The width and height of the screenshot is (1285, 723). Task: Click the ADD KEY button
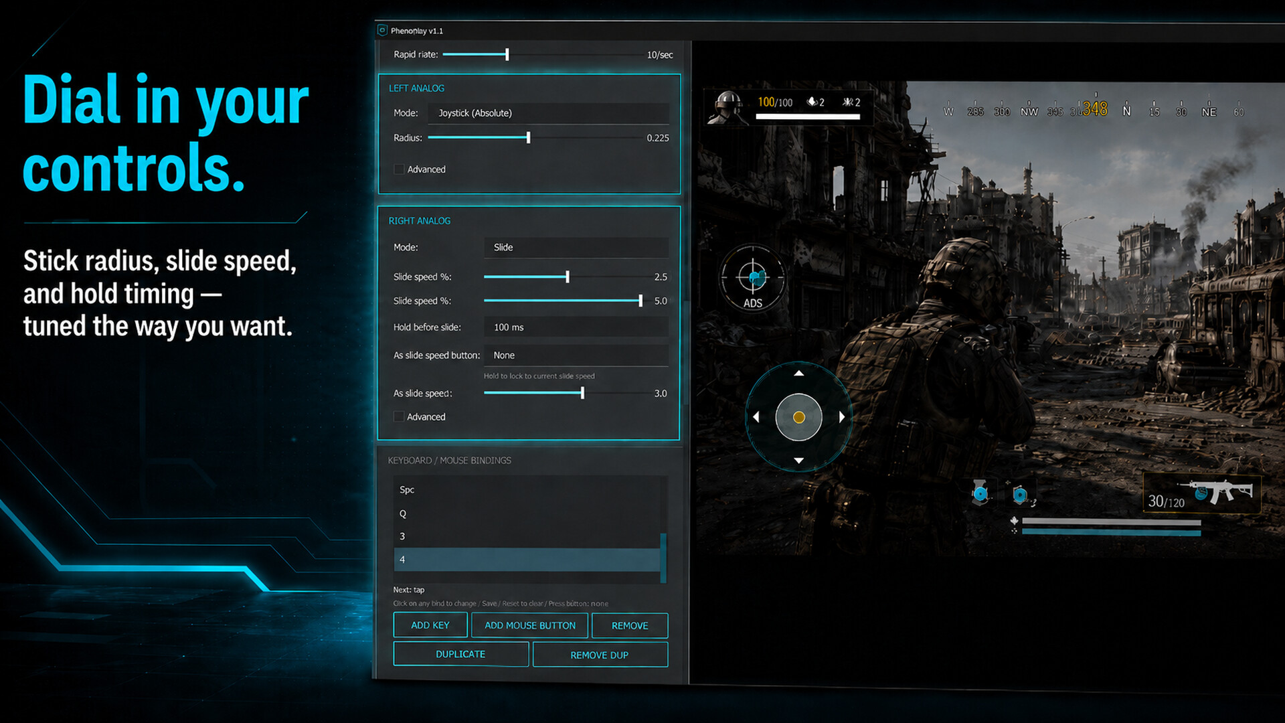430,625
